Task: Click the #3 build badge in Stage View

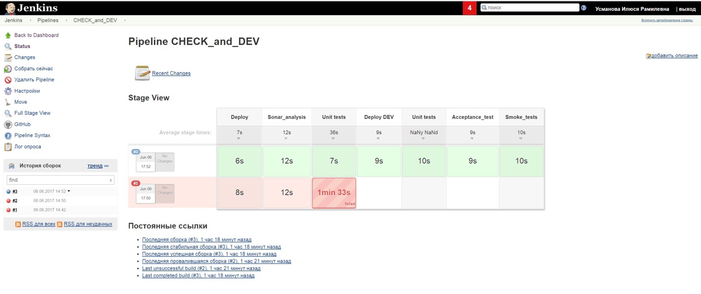Action: (x=136, y=152)
